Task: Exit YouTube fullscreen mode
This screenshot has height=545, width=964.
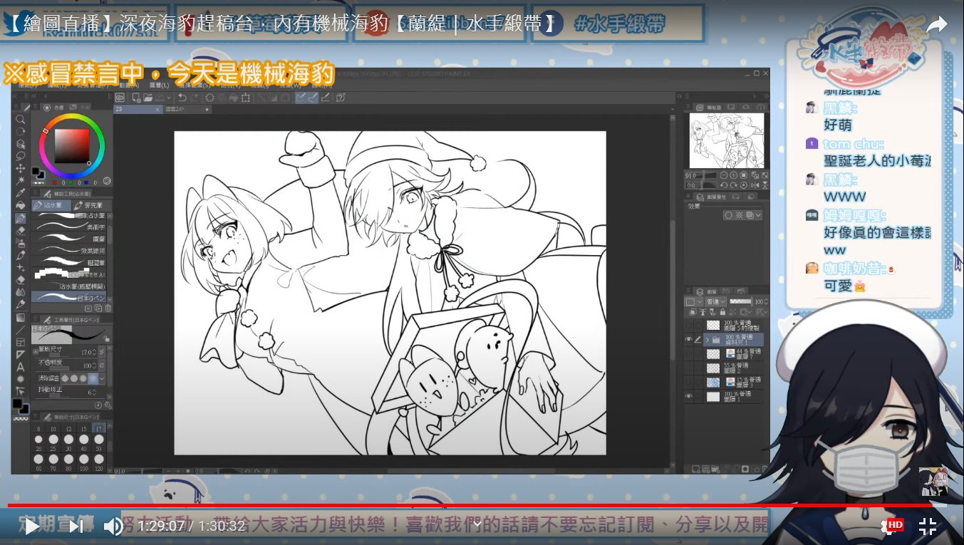Action: click(927, 526)
